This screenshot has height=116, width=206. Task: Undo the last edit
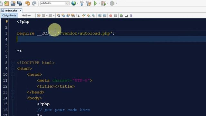(28, 3)
